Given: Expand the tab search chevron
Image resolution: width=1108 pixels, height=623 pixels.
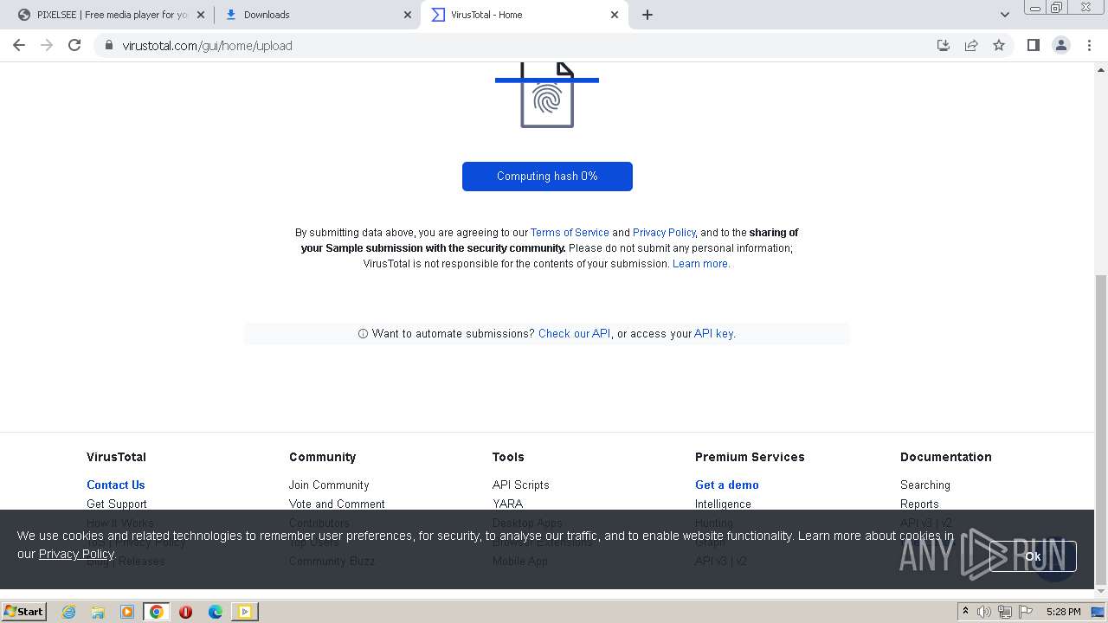Looking at the screenshot, I should point(1004,15).
